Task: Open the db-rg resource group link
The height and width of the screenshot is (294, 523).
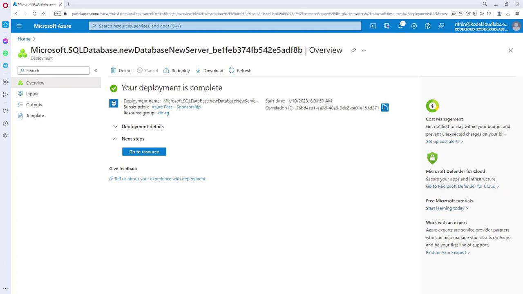Action: 163,113
